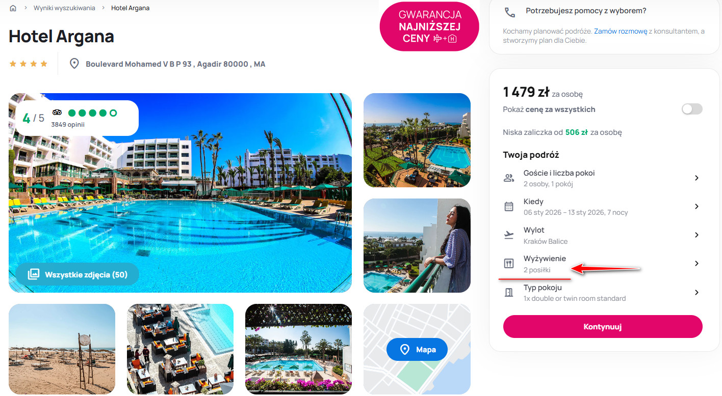Click the phone icon in help box
Screen dimensions: 722x396
pyautogui.click(x=509, y=12)
